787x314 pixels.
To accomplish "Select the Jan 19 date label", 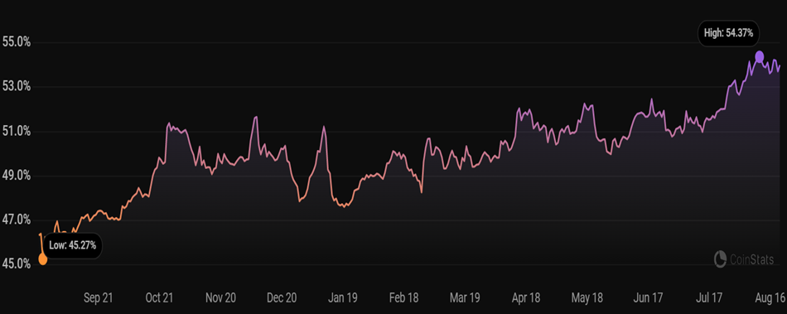I will point(343,298).
